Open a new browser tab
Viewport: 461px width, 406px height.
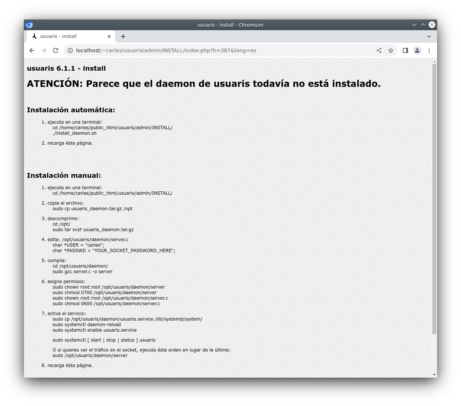[x=123, y=36]
